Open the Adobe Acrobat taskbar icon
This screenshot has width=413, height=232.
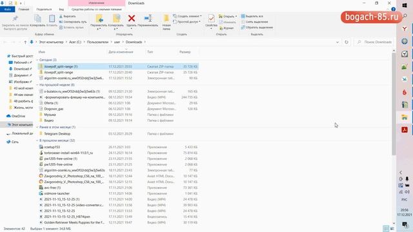coord(405,130)
